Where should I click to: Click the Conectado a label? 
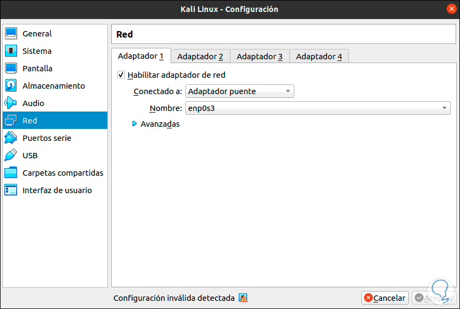(x=158, y=91)
